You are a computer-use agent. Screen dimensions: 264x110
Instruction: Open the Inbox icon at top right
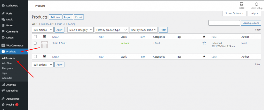click(x=241, y=4)
